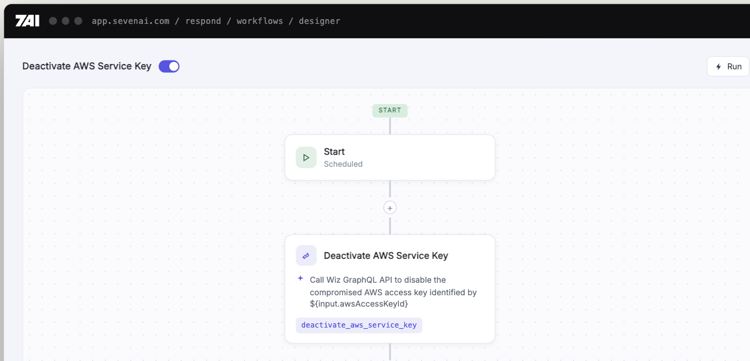Click the app.sevenai.com breadcrumb path

coord(216,21)
